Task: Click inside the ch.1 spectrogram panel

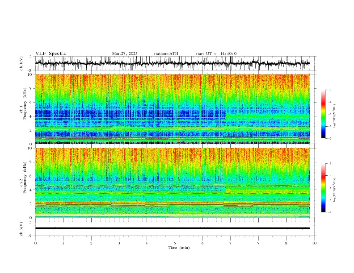Action: coord(172,109)
